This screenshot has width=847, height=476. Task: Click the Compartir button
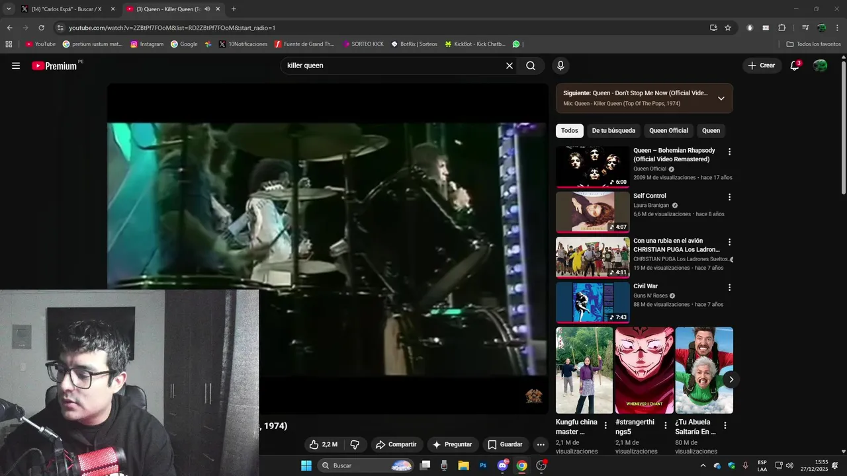(396, 444)
